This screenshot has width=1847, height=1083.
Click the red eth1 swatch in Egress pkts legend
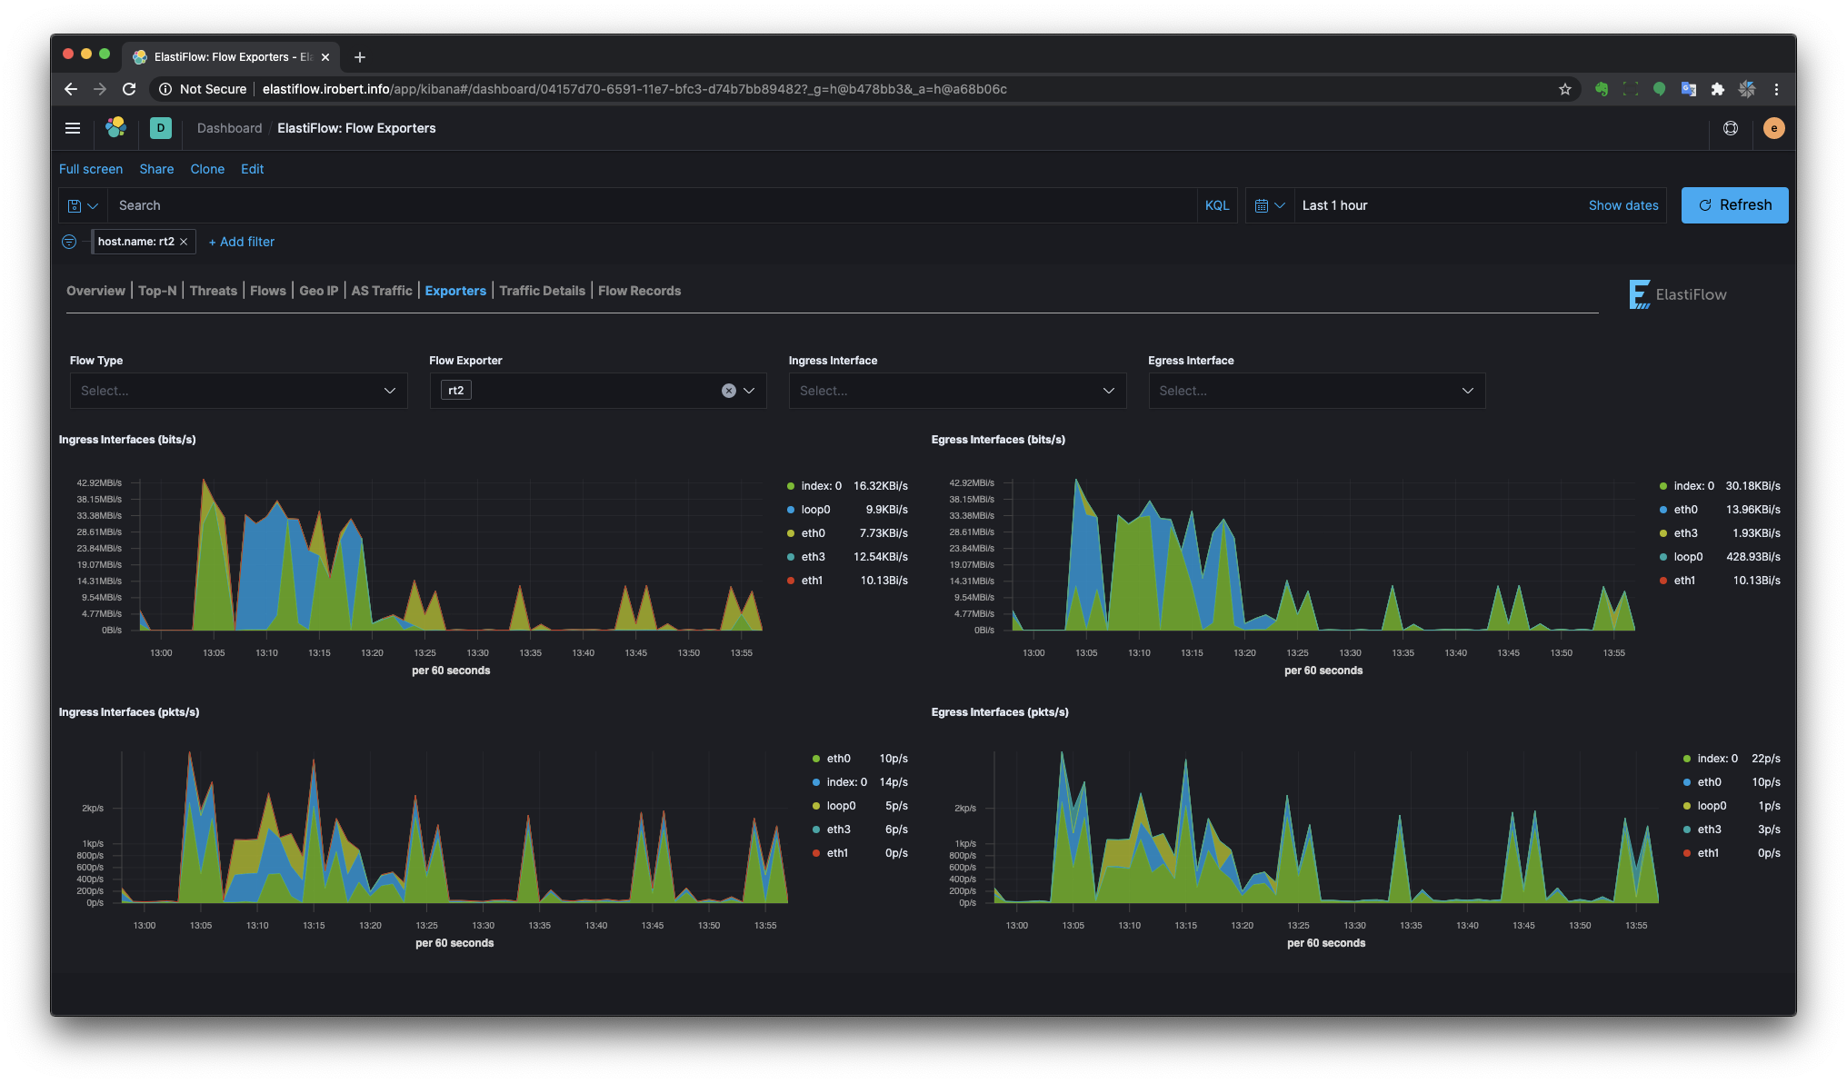[x=1687, y=853]
